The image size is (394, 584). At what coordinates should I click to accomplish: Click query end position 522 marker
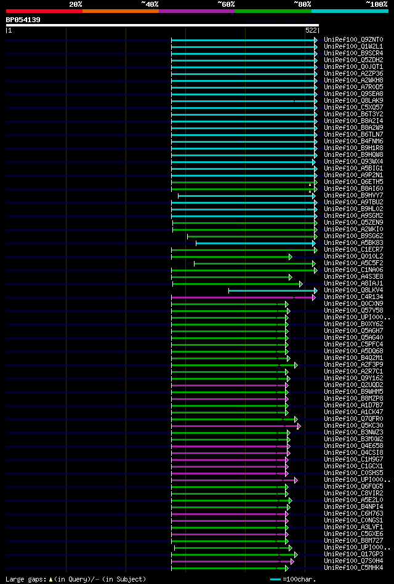[312, 31]
